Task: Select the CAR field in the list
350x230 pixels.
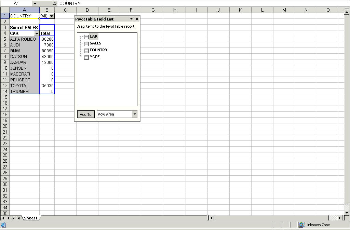Action: 94,36
